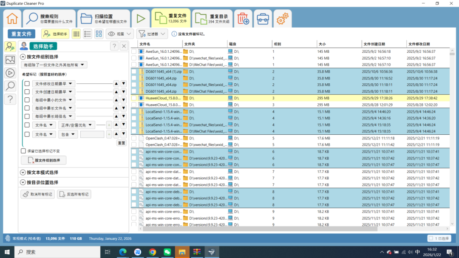
Task: Go to 重复文件 13,096 tab
Action: point(171,18)
